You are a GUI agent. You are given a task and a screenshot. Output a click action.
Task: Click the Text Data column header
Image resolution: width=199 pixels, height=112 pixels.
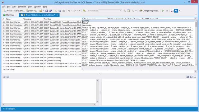(62, 19)
